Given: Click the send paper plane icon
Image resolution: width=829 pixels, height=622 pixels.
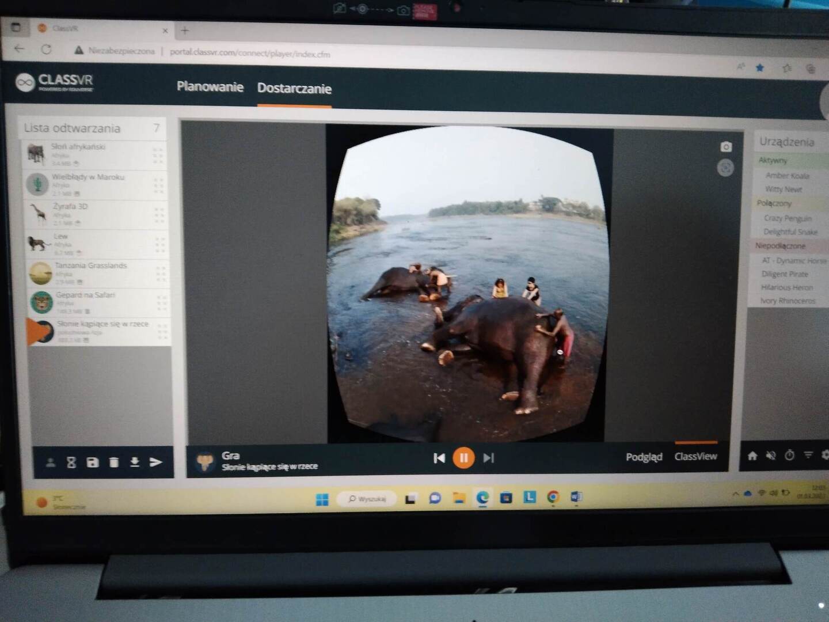Looking at the screenshot, I should (x=156, y=462).
